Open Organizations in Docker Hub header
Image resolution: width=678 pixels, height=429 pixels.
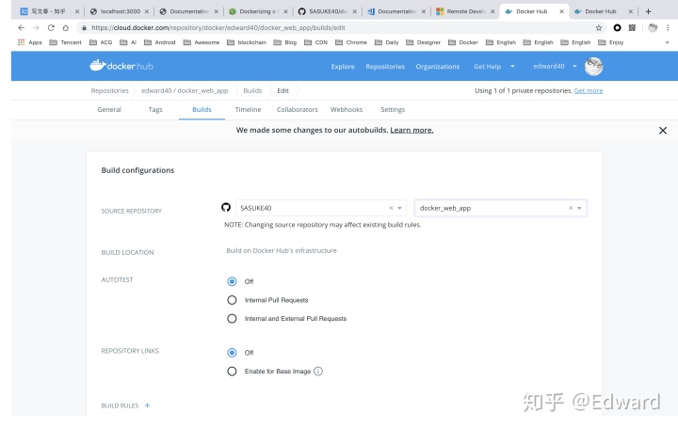(x=438, y=67)
